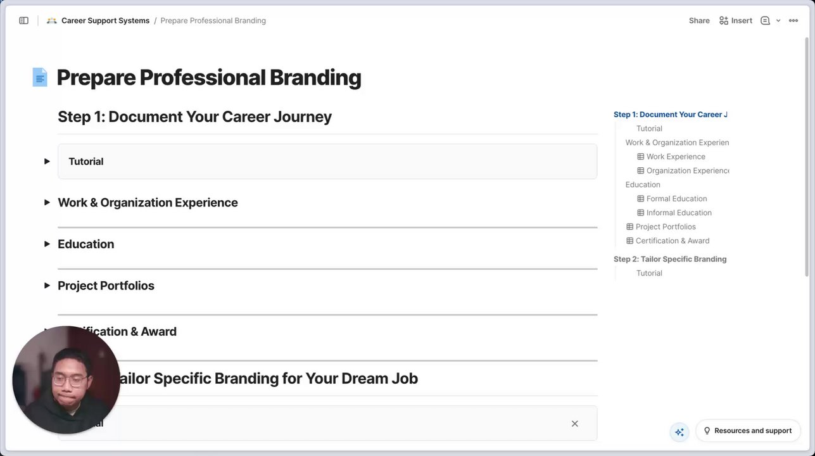Click the Insert blocks icon
Screen dimensions: 815x456
click(724, 21)
